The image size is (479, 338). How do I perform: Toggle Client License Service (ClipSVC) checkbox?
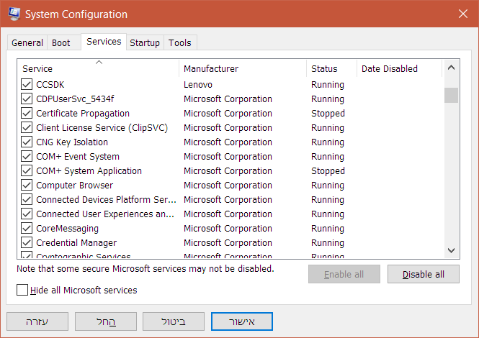(x=27, y=127)
